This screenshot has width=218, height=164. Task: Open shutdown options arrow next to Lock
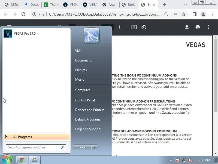94,147
